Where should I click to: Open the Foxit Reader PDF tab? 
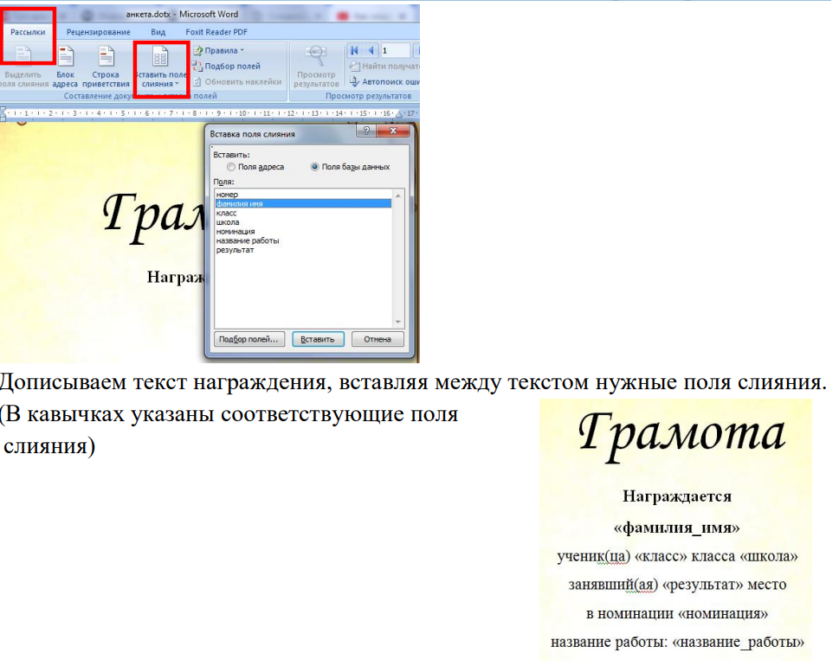tap(214, 31)
